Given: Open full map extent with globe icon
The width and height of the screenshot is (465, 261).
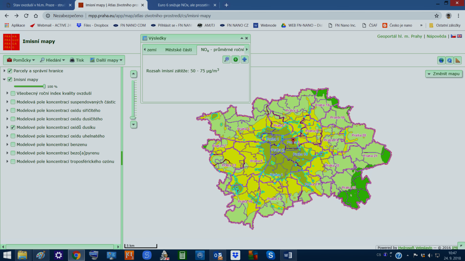Looking at the screenshot, I should (441, 60).
